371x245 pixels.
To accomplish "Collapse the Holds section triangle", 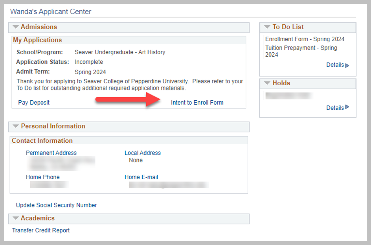I will (267, 83).
